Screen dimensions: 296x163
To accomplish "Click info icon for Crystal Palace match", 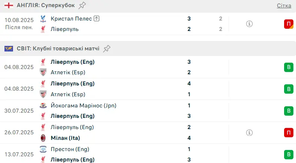I will point(250,24).
